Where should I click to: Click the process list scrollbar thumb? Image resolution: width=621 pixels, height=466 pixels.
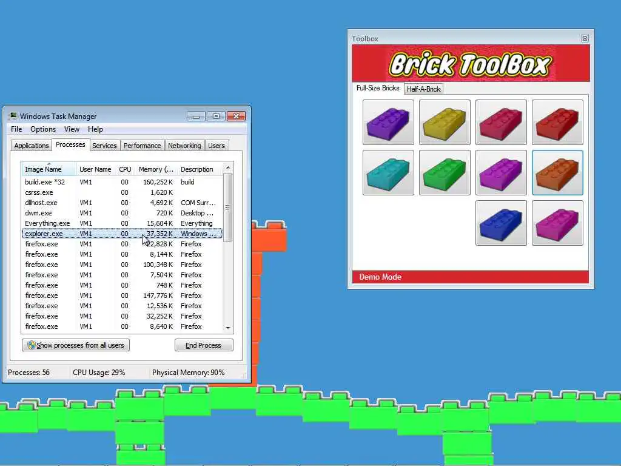click(228, 208)
